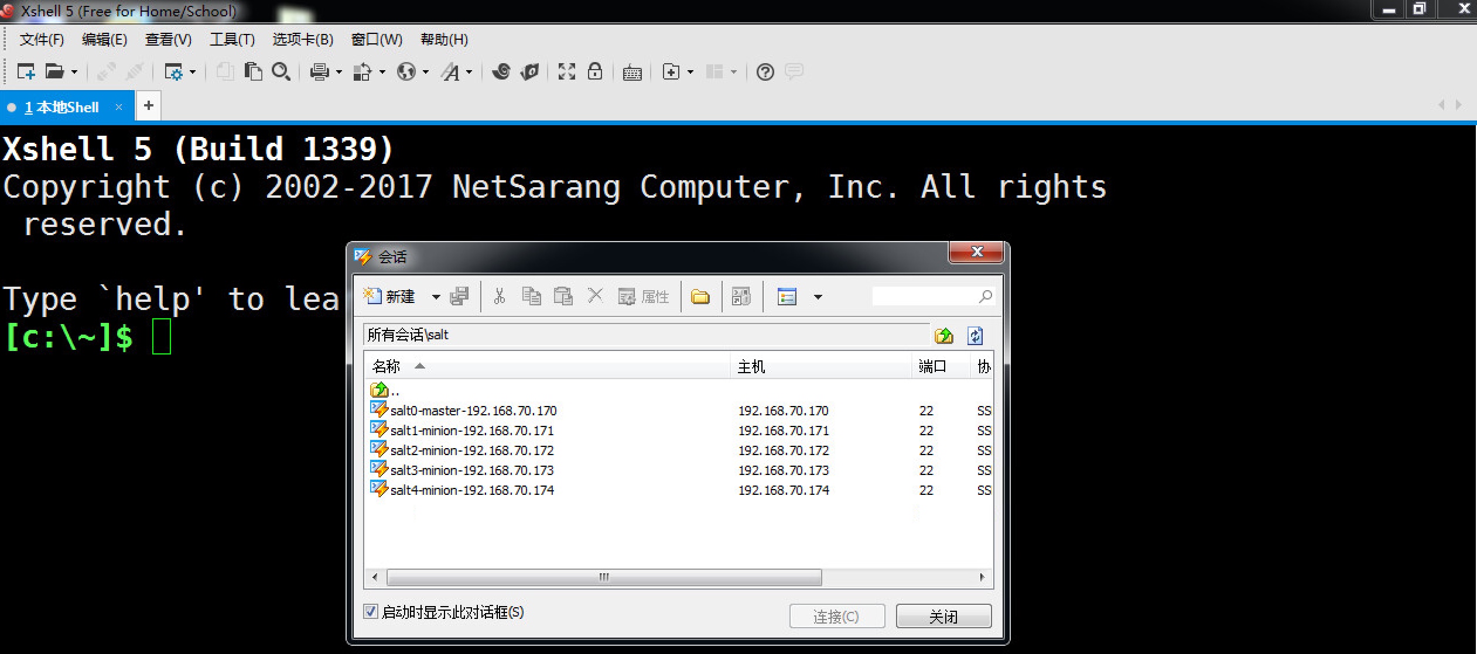Expand the properties gear dropdown arrow
The width and height of the screenshot is (1477, 654).
point(193,72)
